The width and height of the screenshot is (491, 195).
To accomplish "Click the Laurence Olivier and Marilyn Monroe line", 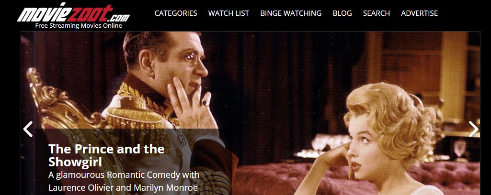I will [123, 188].
